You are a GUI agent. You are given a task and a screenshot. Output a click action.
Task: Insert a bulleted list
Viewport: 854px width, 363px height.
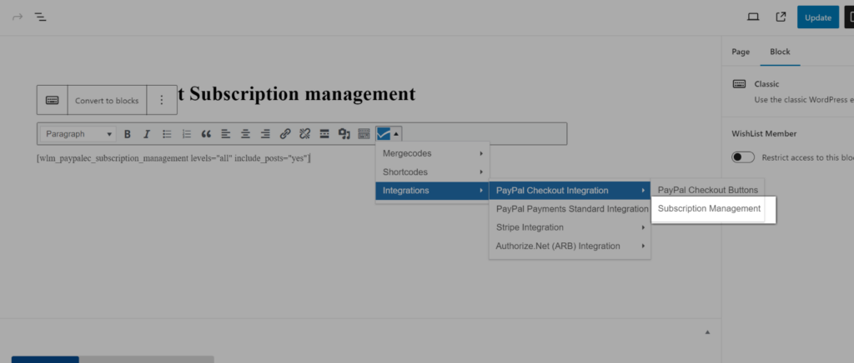167,134
